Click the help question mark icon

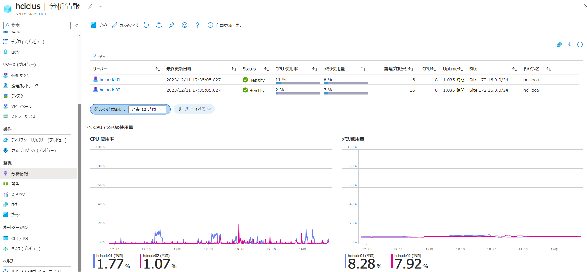[197, 25]
